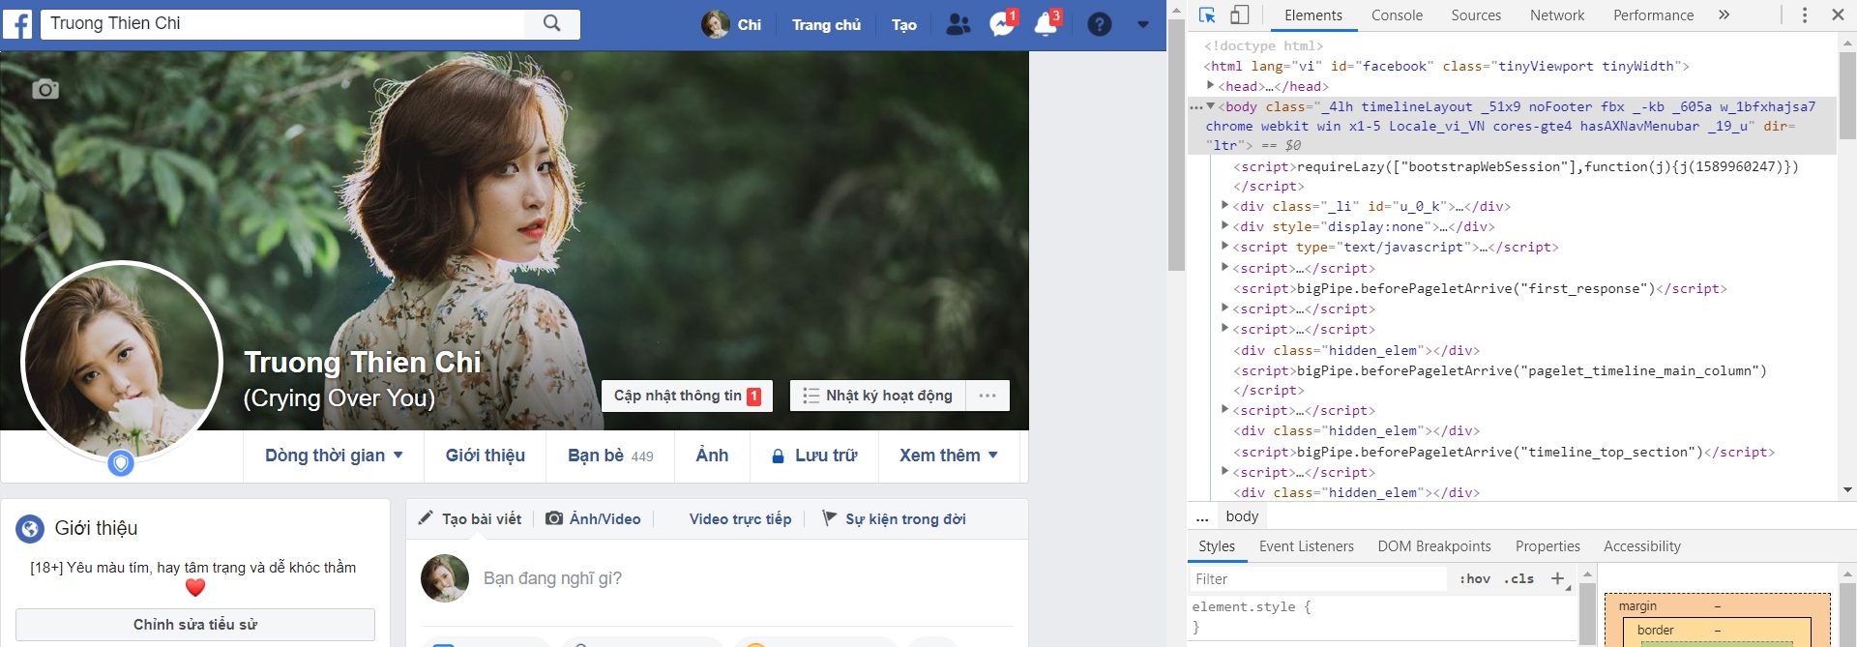Click the ellipsis before body breadcrumb
This screenshot has width=1857, height=647.
tap(1202, 517)
